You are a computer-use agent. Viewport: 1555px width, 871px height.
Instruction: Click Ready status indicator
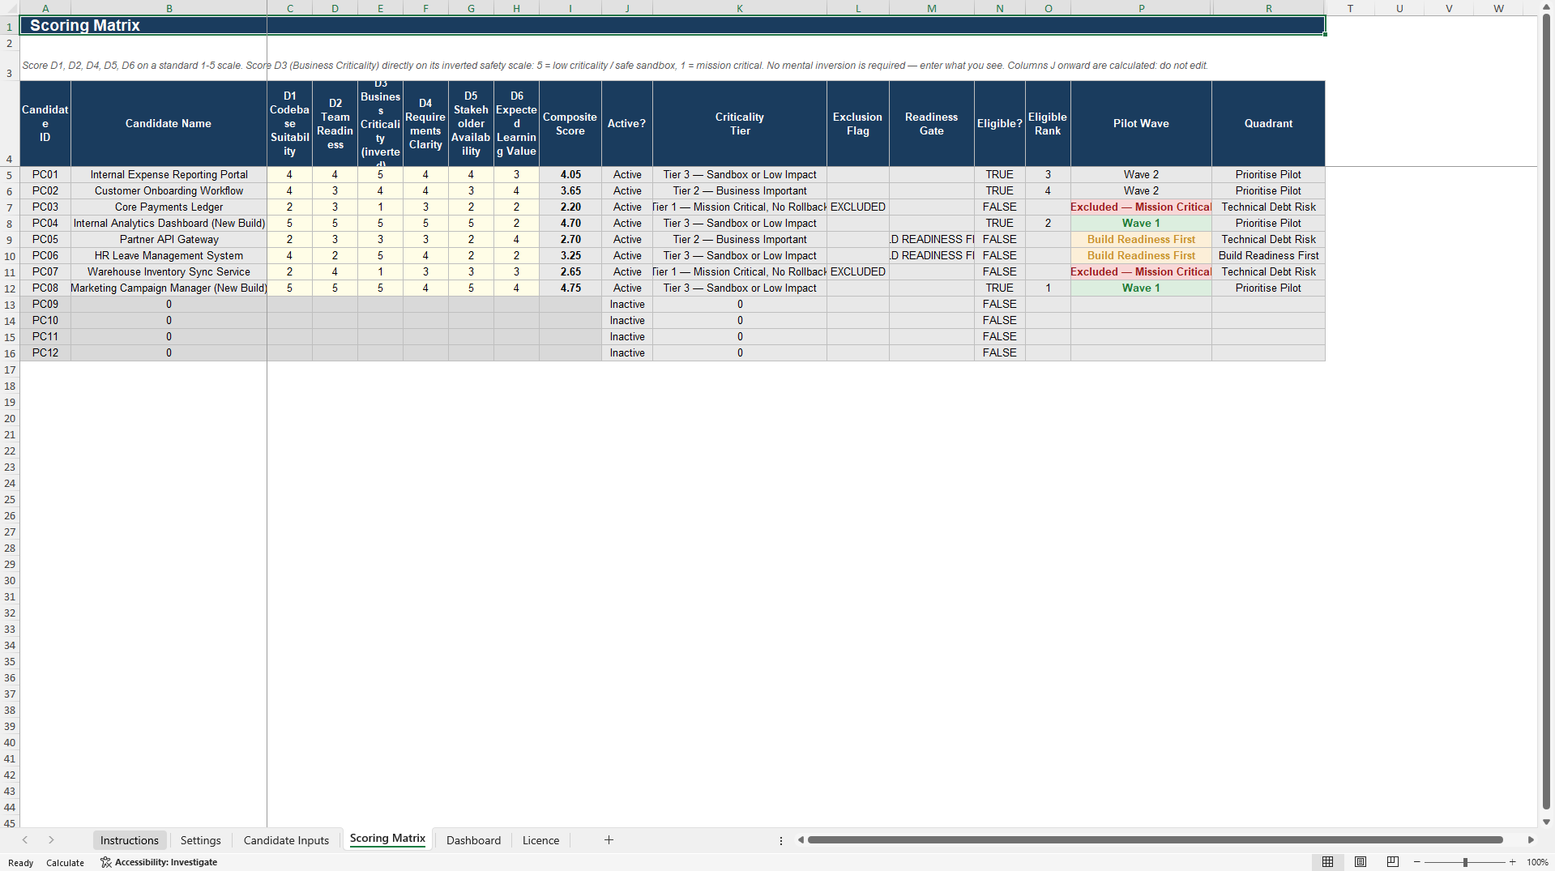click(21, 863)
